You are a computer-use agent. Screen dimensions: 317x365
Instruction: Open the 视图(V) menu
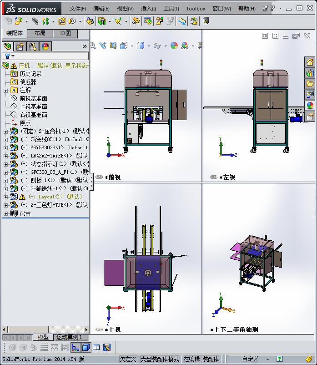(125, 9)
